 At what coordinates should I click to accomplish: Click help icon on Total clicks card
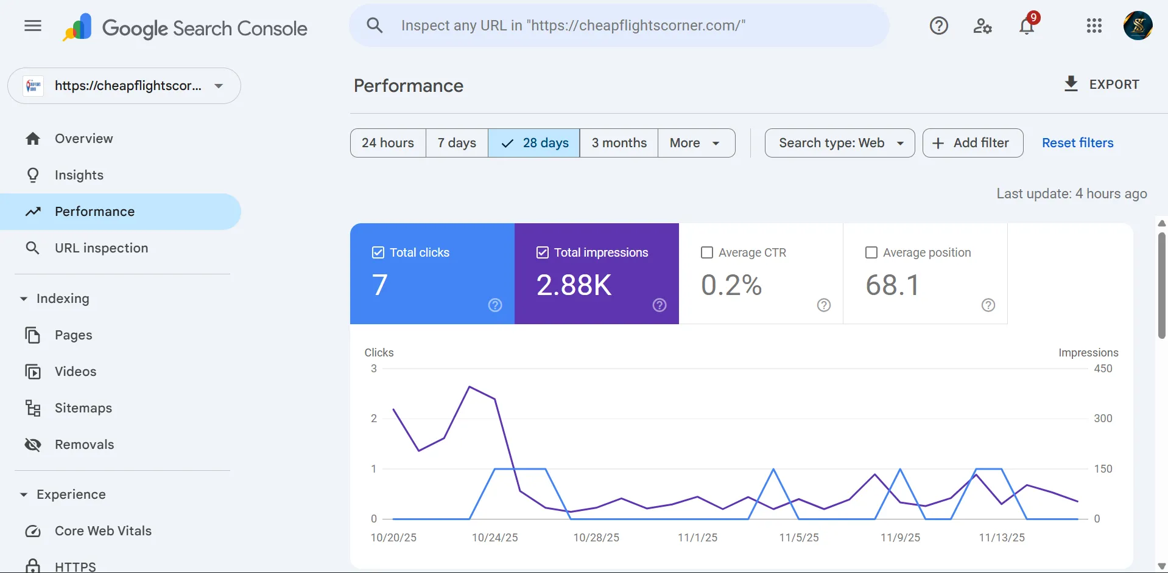[495, 305]
